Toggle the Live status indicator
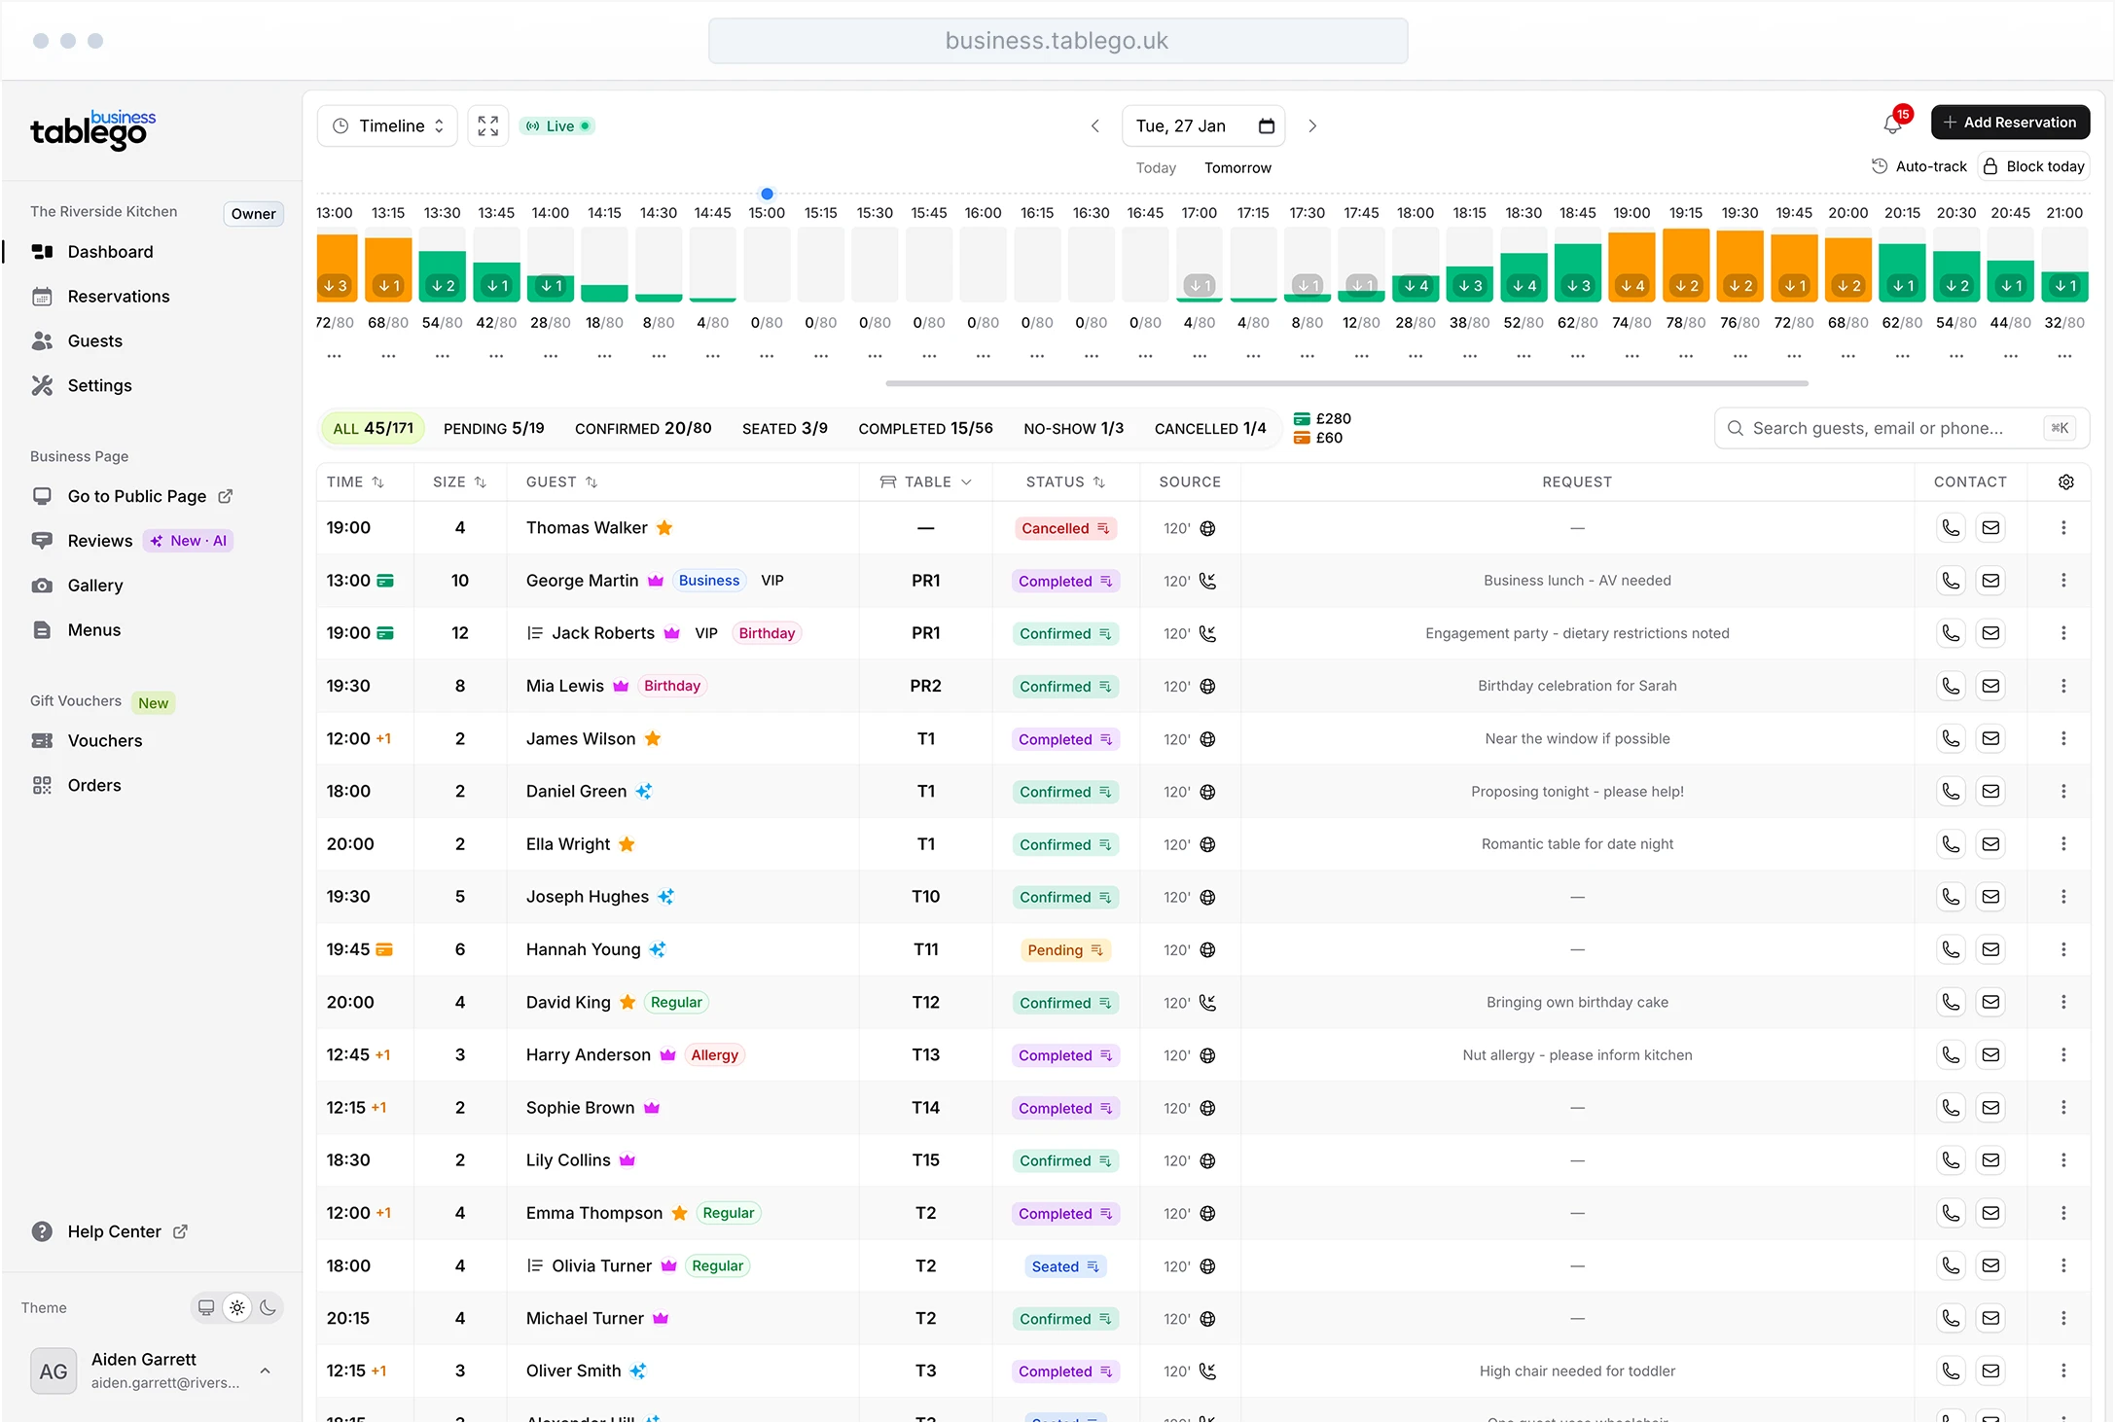 (556, 125)
